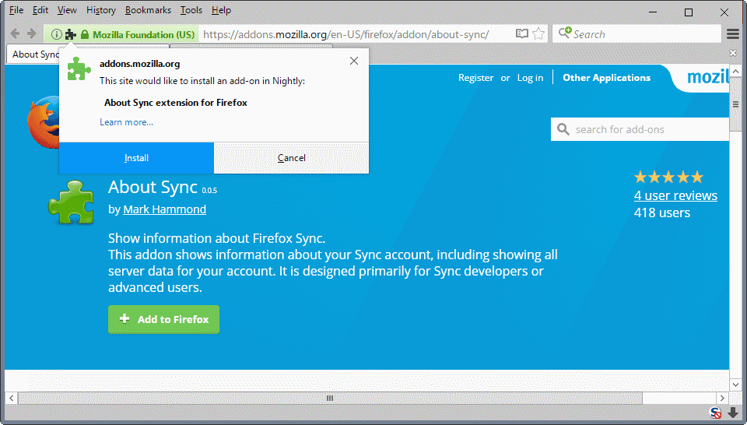
Task: Click the search engine magnifier icon
Action: pyautogui.click(x=565, y=33)
